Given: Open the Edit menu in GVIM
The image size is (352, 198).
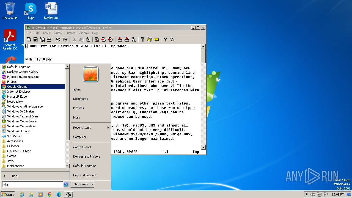Looking at the screenshot, I should (x=37, y=33).
